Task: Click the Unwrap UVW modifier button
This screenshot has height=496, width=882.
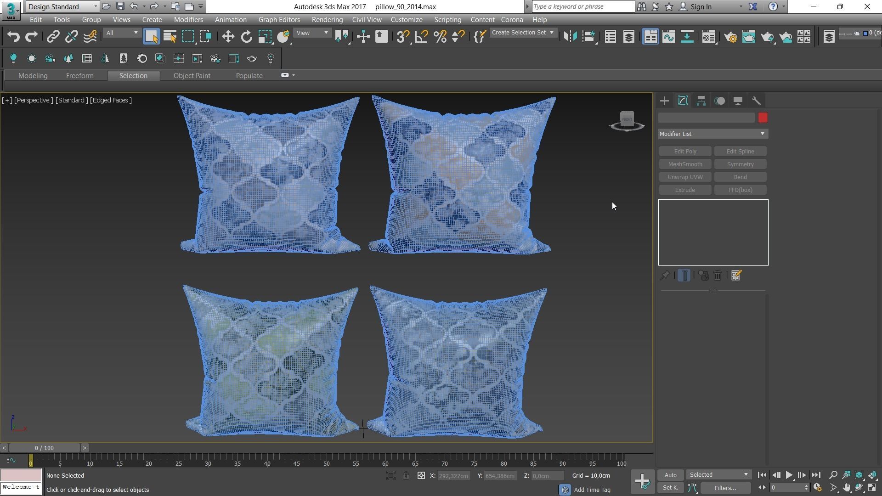Action: click(685, 177)
